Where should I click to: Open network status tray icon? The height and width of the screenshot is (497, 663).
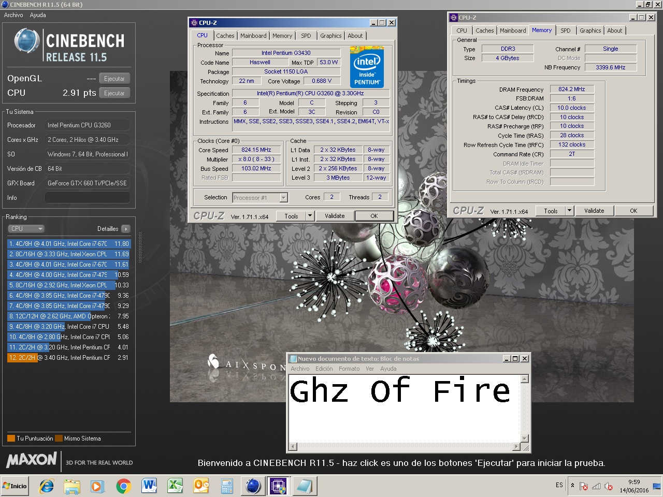tap(596, 486)
